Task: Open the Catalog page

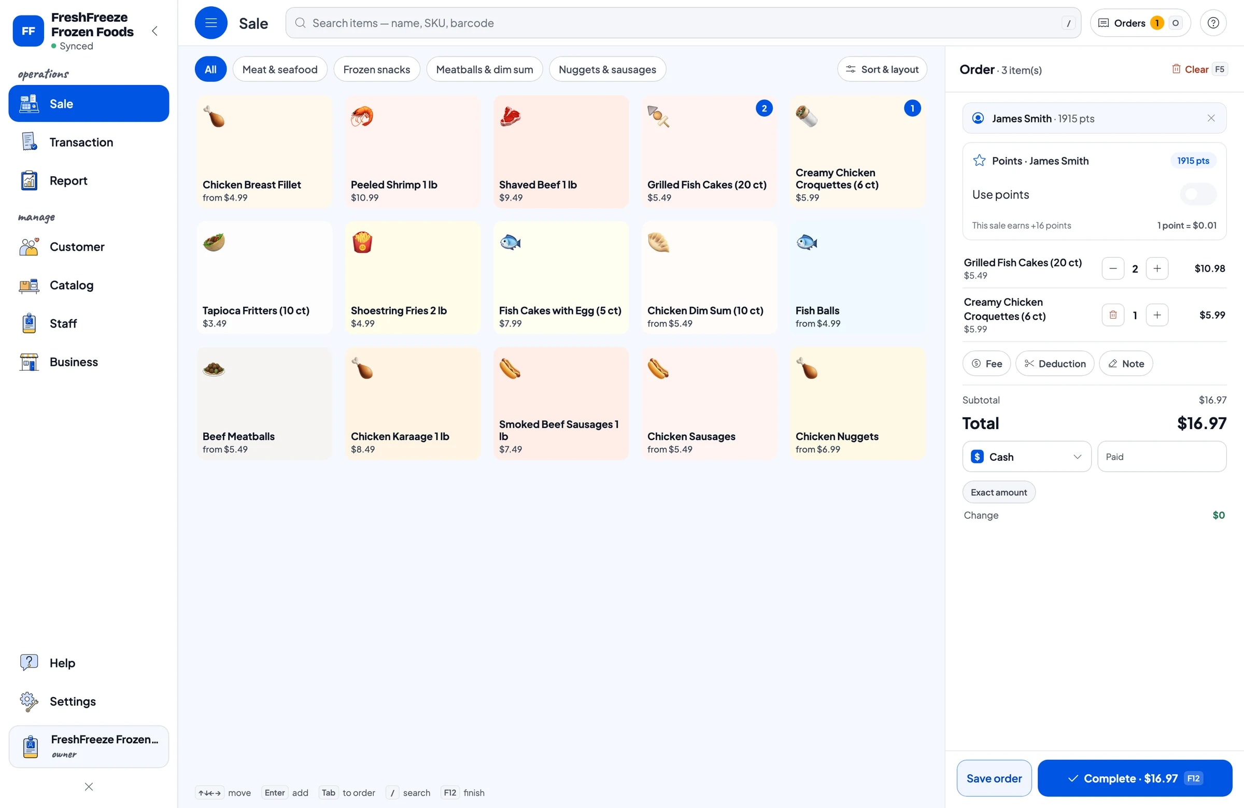Action: coord(89,285)
